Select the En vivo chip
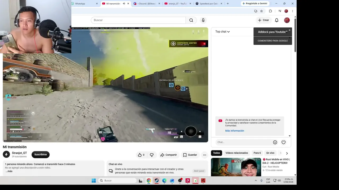 270,153
